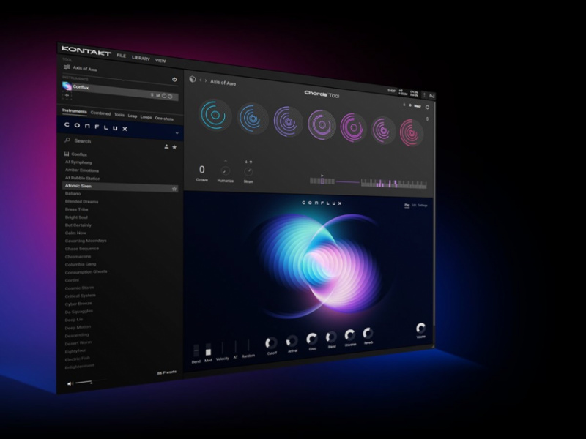Screen dimensions: 586x439
Task: Click inside the preset Search field
Action: [x=84, y=141]
